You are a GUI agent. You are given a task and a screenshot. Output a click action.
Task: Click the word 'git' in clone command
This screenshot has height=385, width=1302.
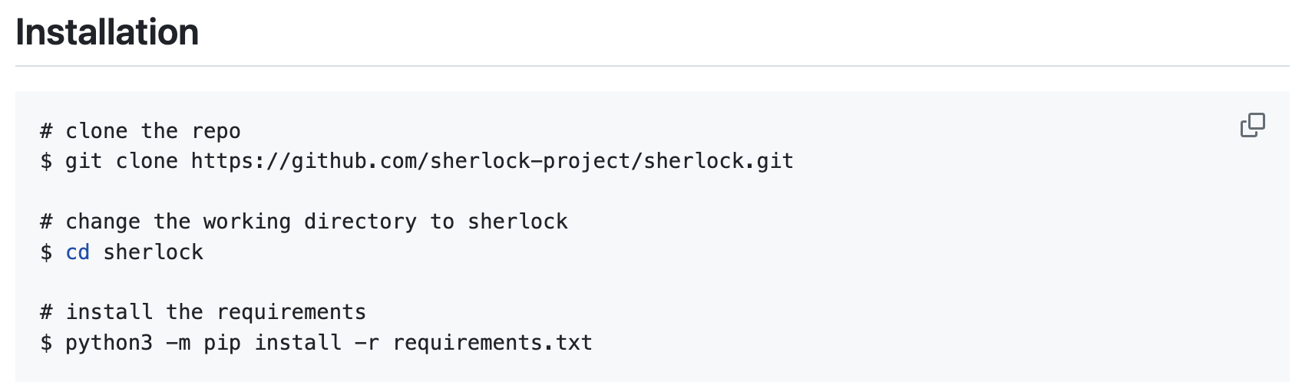84,161
